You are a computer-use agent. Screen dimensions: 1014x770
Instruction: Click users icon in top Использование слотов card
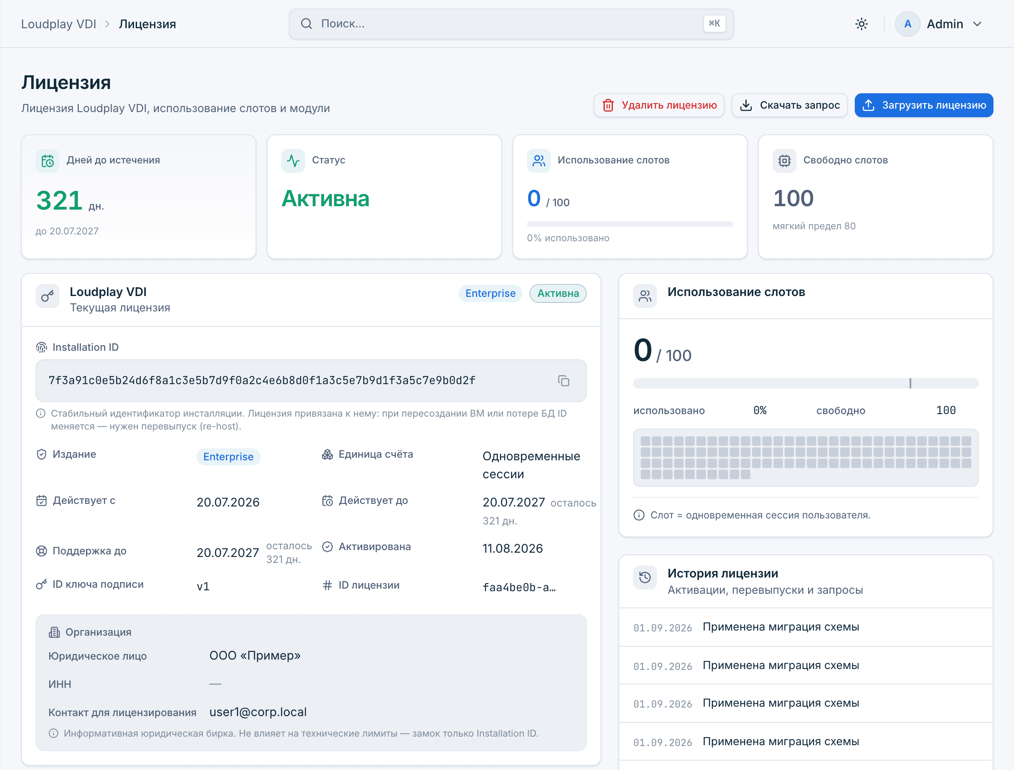click(x=539, y=161)
